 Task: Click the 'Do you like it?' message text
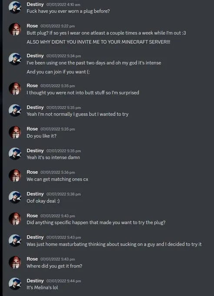pos(41,136)
